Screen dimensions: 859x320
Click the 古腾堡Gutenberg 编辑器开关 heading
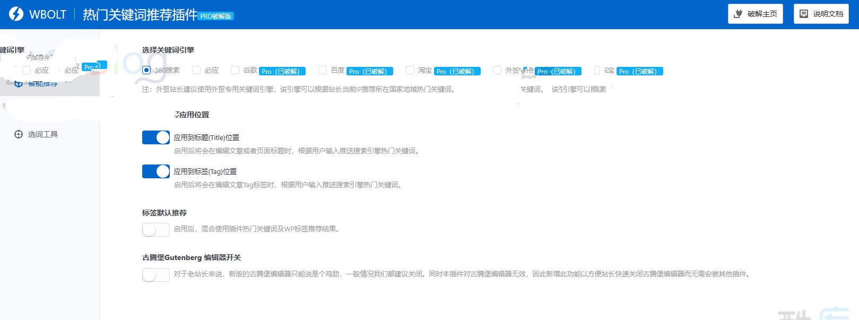pyautogui.click(x=192, y=257)
